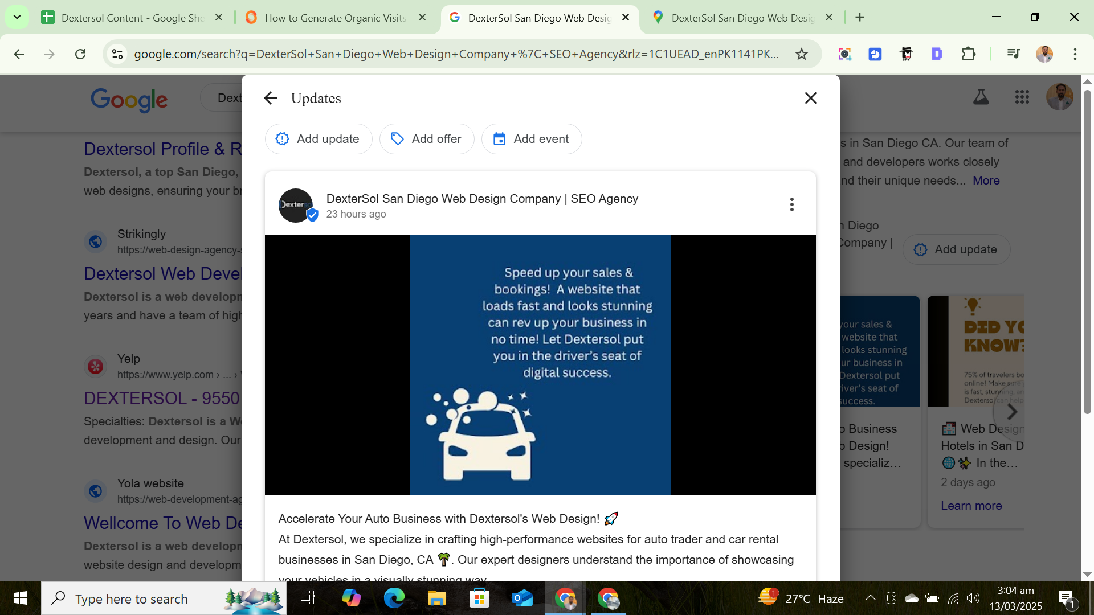Click the DID YOU KNOW post thumbnail
The image size is (1094, 615).
tap(975, 351)
